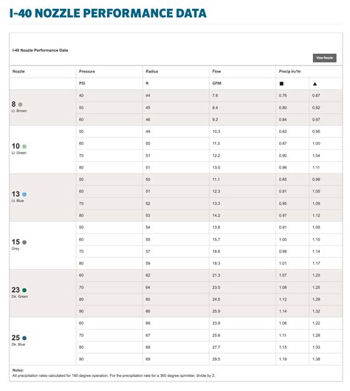Click the 1.19 precipitation value

pos(283,359)
